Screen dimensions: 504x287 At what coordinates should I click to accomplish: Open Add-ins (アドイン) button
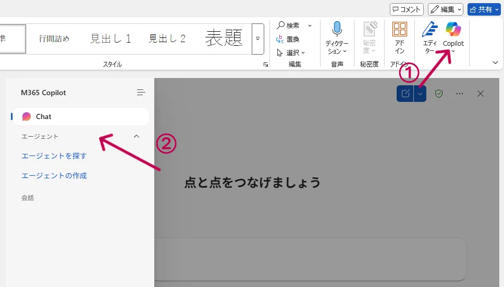click(400, 37)
